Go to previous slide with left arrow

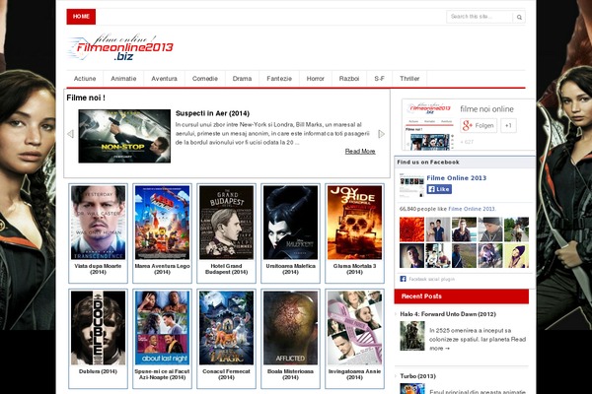click(70, 134)
